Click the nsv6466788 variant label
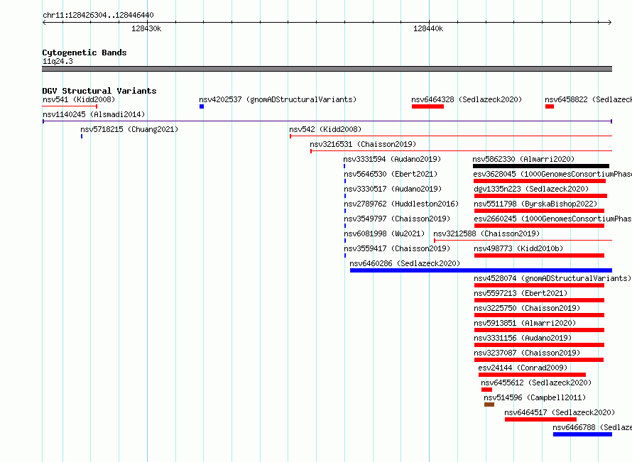This screenshot has height=462, width=632. tap(592, 427)
